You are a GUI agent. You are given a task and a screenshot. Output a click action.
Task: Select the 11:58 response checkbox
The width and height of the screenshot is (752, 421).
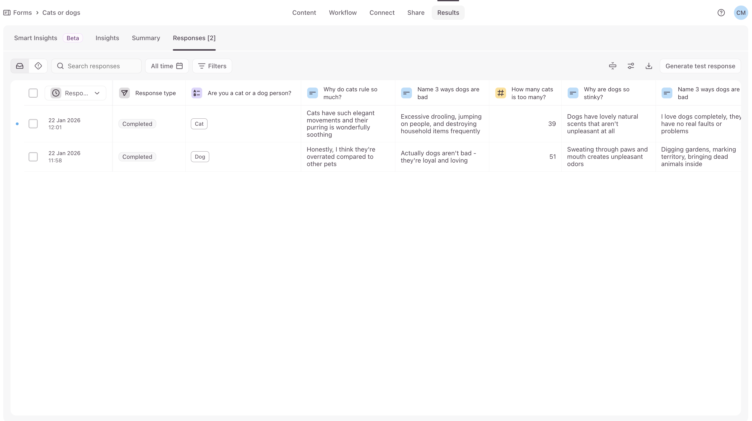(33, 157)
